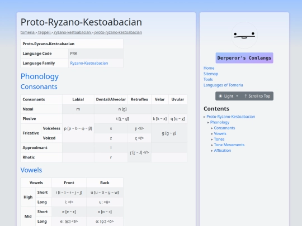Go to Home link in sidebar

click(x=209, y=68)
